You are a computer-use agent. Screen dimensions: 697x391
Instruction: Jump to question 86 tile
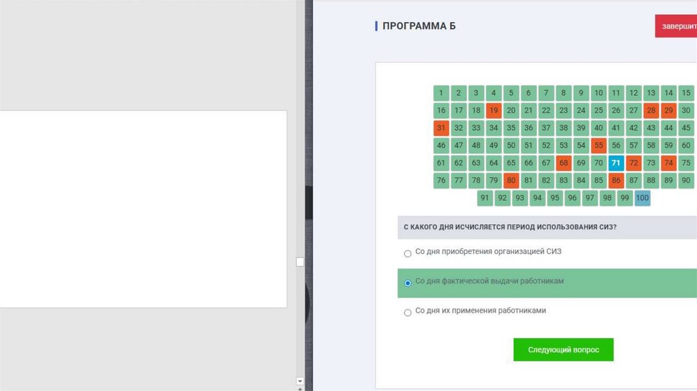pos(616,181)
